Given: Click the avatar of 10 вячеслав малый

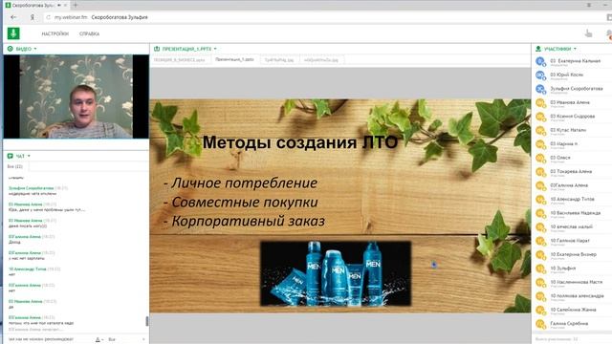Looking at the screenshot, I should [540, 227].
